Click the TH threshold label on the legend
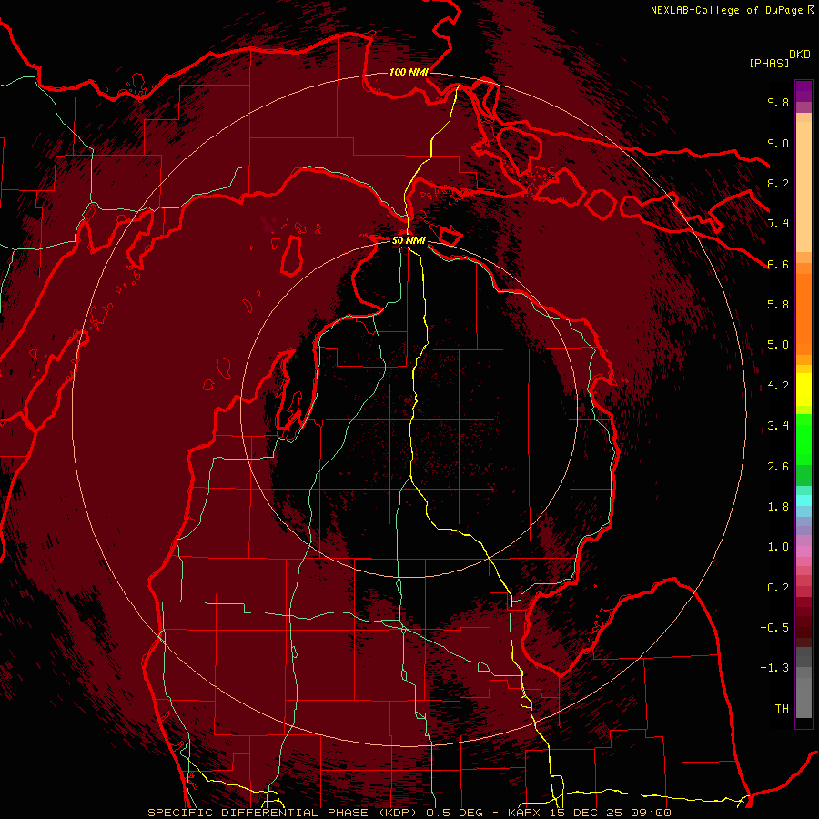819x819 pixels. (x=782, y=709)
